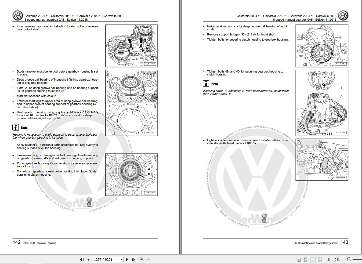Click the 84.40% zoom value field
The image size is (362, 264).
coord(334,259)
